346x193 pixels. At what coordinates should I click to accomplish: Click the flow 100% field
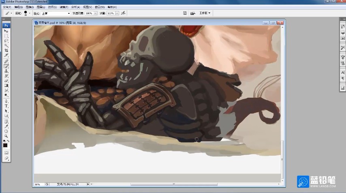111,13
